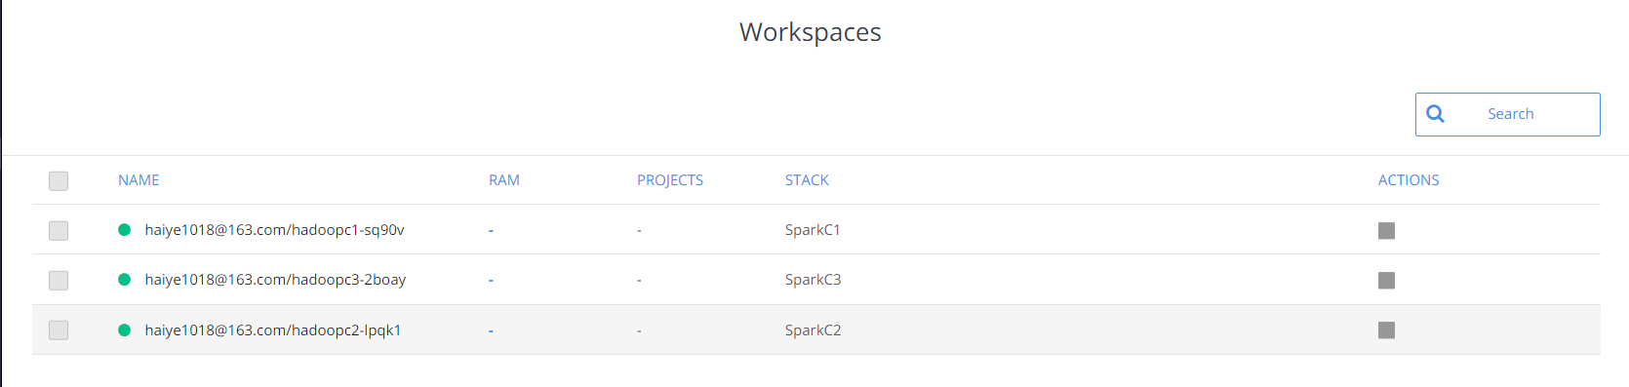1629x387 pixels.
Task: Click green running status dot of hadoopc3
Action: 124,280
